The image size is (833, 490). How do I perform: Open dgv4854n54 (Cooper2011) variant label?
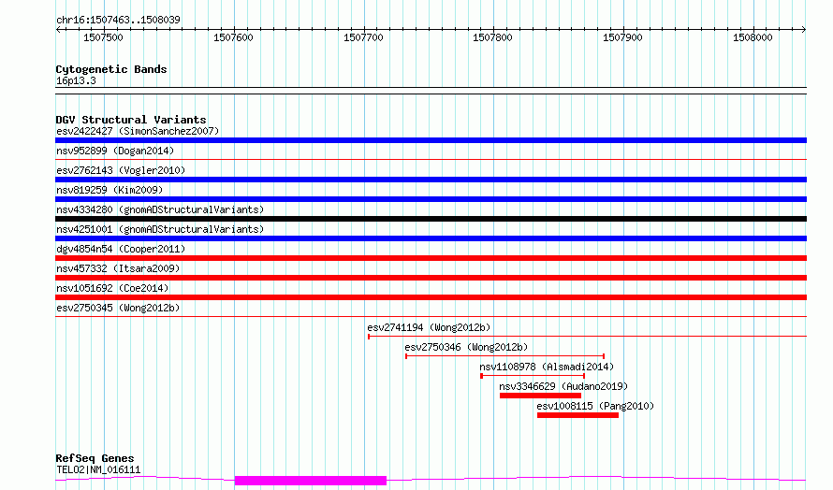coord(121,249)
